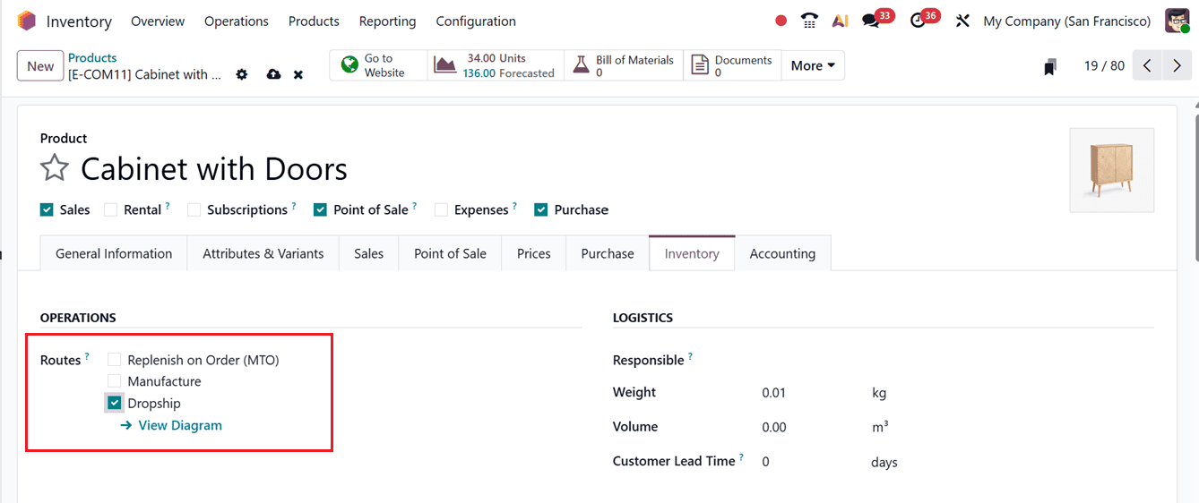Enable the Manufacture route
Image resolution: width=1199 pixels, height=503 pixels.
114,381
